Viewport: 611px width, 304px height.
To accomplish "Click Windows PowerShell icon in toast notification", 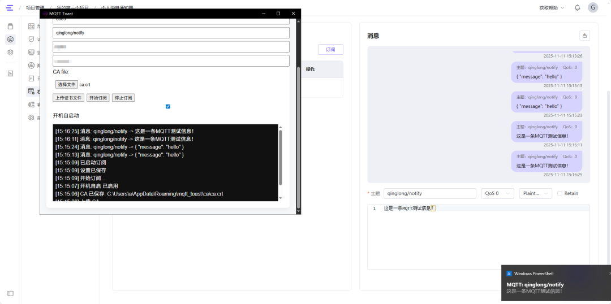I will tap(509, 273).
